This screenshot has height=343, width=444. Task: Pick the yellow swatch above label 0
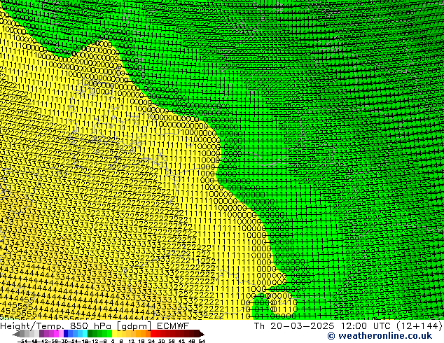(115, 334)
